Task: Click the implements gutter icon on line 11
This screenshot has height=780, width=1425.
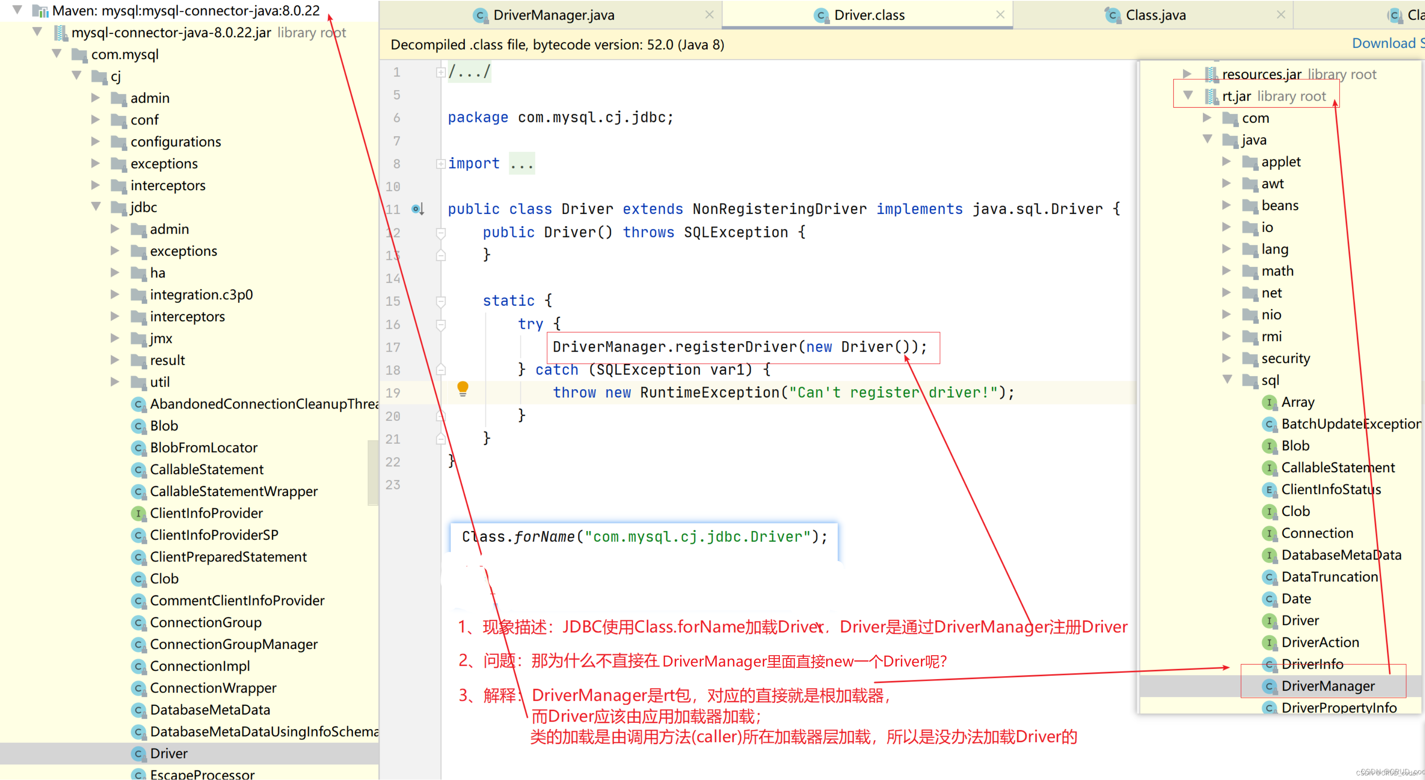Action: (418, 209)
